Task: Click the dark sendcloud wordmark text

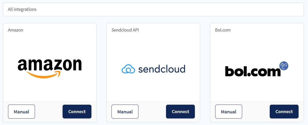Action: pyautogui.click(x=162, y=69)
